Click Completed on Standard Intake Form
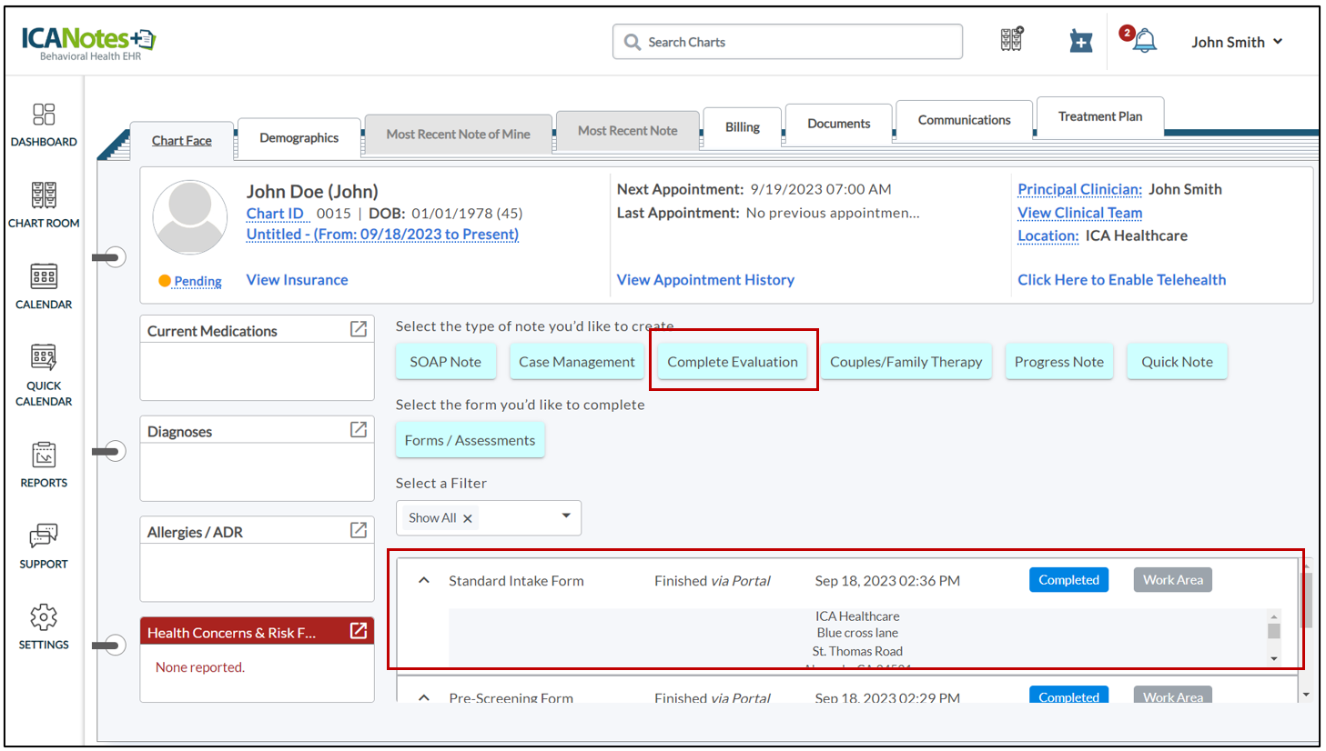 pyautogui.click(x=1068, y=579)
